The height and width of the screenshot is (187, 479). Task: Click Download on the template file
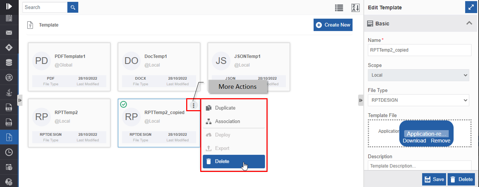pyautogui.click(x=414, y=141)
